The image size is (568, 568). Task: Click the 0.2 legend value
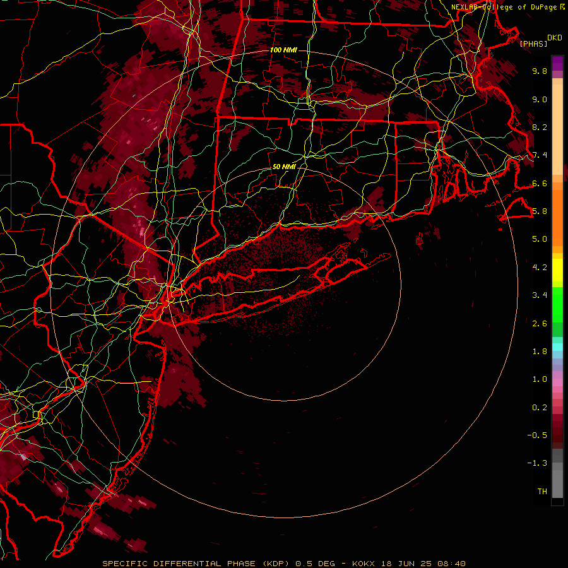tap(540, 407)
